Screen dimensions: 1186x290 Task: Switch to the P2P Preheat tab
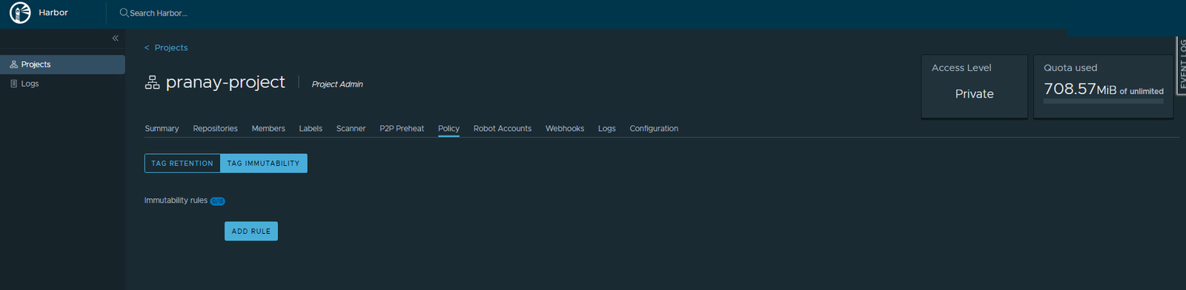point(402,129)
